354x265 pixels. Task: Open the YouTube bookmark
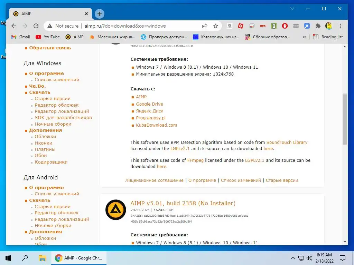pos(48,37)
